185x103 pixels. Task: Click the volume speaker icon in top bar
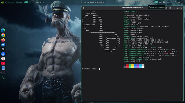click(168, 2)
